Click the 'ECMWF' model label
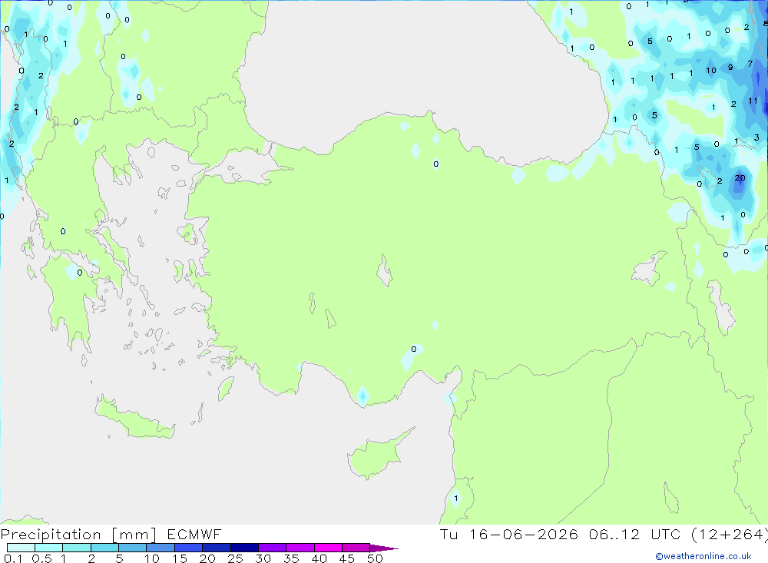 (x=194, y=534)
